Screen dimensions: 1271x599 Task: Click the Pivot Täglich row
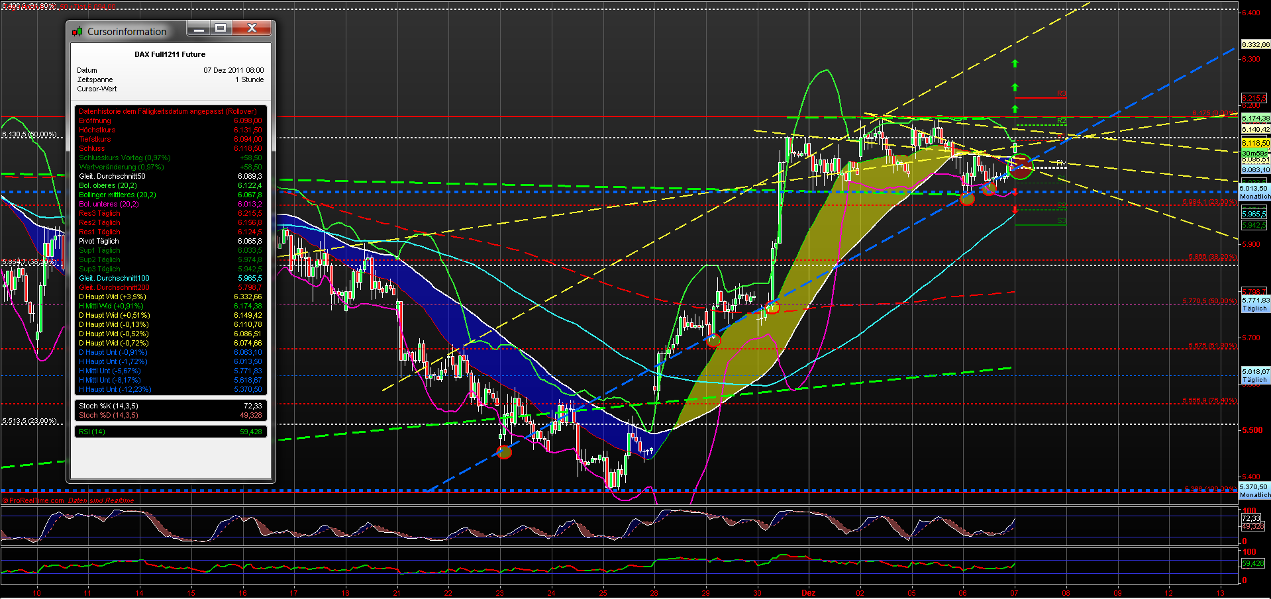coord(99,241)
